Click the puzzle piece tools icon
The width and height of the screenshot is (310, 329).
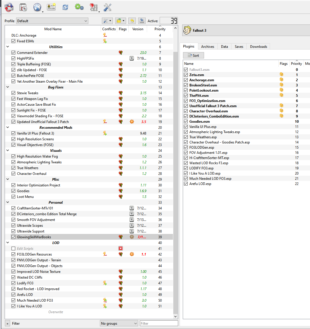click(x=94, y=7)
